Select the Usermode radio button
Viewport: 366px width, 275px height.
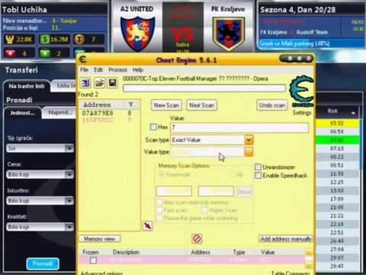point(162,175)
